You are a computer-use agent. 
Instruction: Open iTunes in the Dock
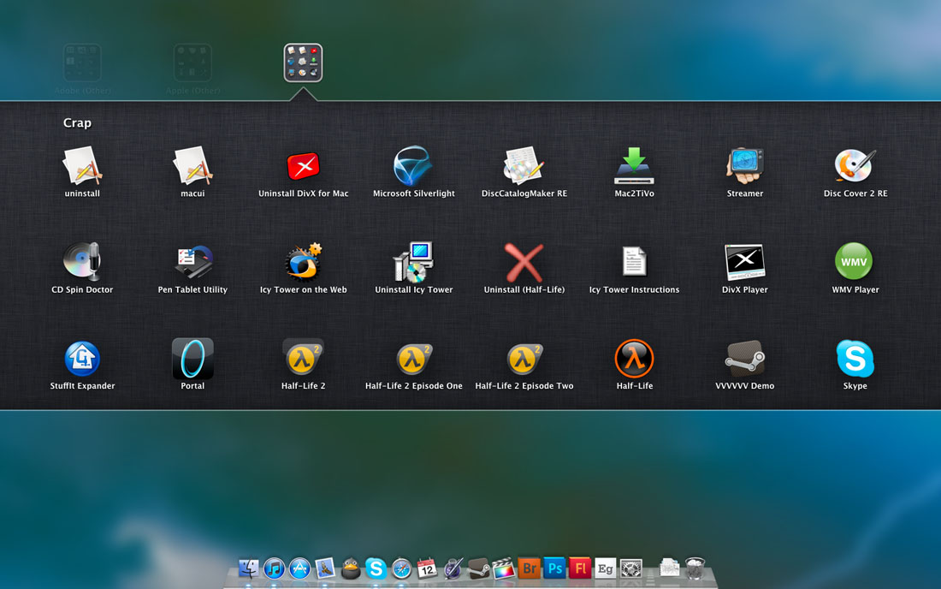click(x=275, y=568)
